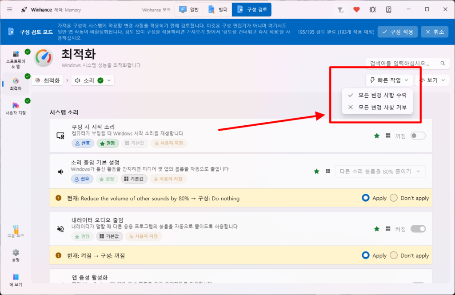Click the speaker icon for 소리 줄임 기본 설정

pyautogui.click(x=60, y=172)
